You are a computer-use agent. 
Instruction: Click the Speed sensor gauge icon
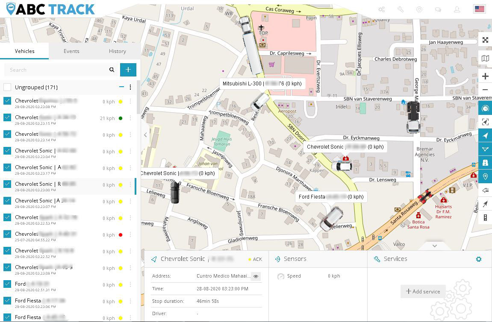(280, 276)
